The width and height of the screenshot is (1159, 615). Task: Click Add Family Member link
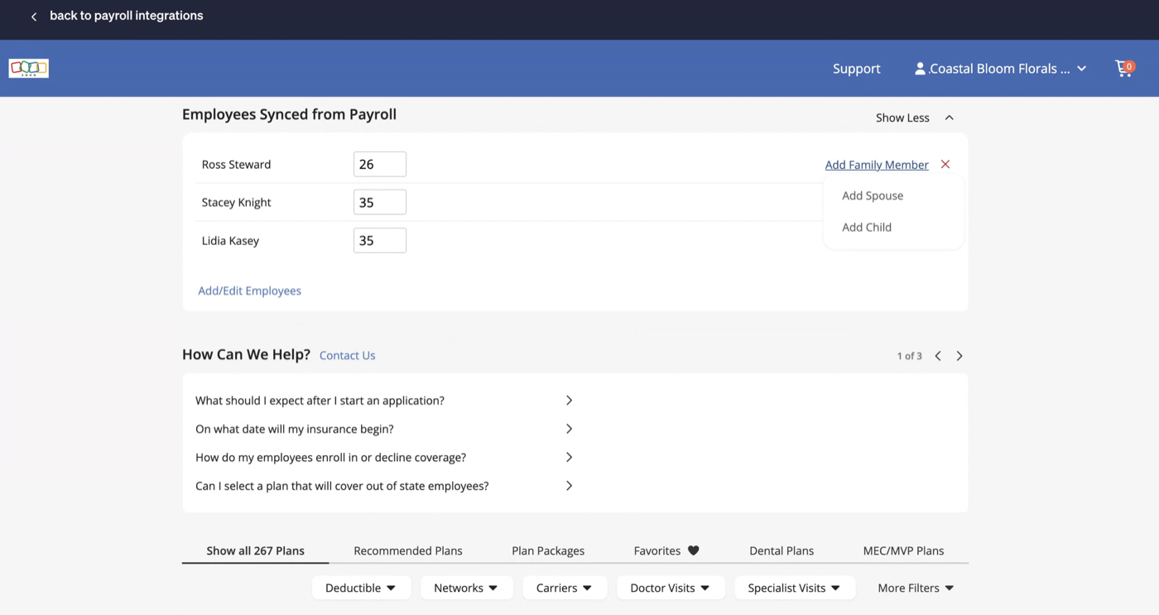tap(877, 165)
